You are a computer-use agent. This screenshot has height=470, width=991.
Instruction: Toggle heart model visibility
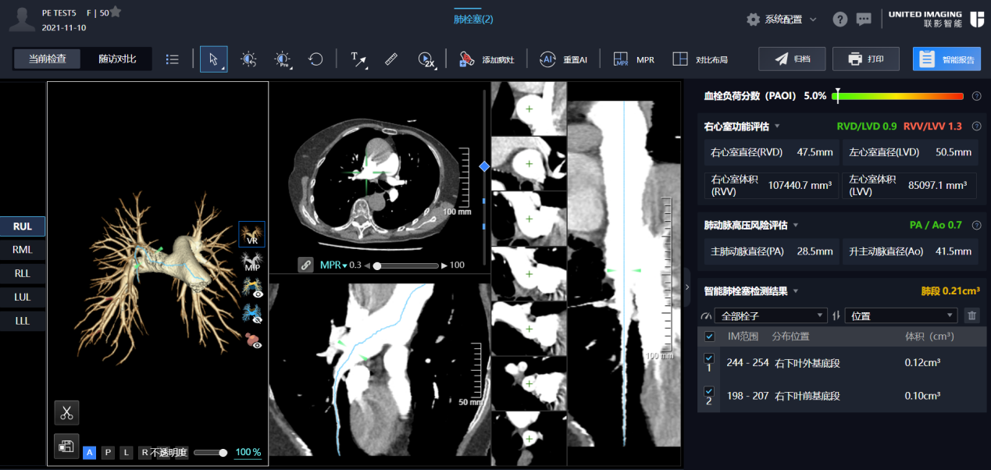click(x=252, y=340)
